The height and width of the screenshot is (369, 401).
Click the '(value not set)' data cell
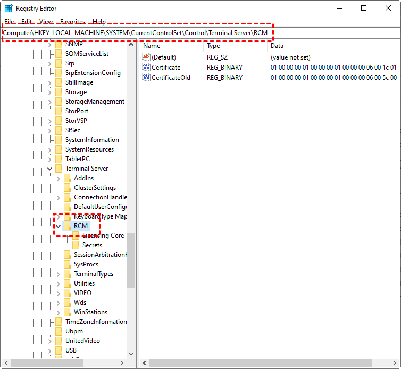click(x=290, y=57)
